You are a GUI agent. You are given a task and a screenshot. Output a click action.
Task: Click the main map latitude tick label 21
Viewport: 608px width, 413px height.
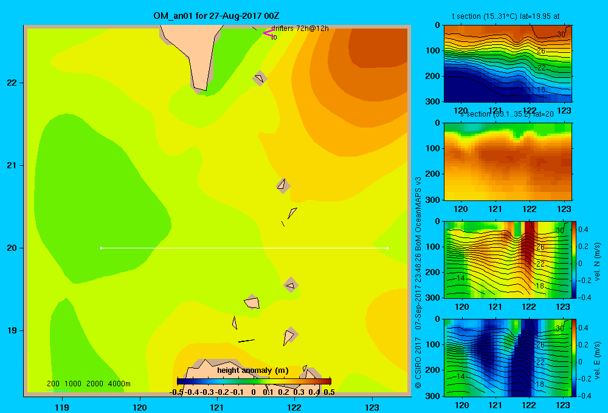pyautogui.click(x=12, y=165)
